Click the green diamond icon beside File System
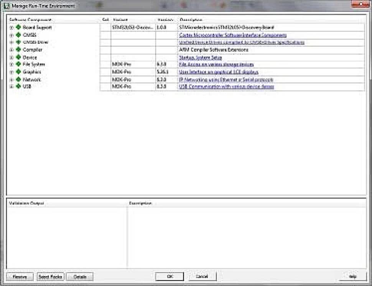This screenshot has width=372, height=286. [x=18, y=64]
